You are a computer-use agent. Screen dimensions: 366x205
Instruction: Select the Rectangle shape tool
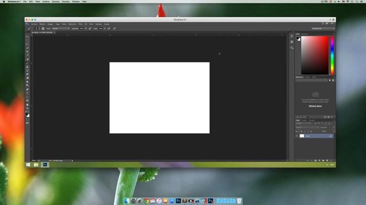pyautogui.click(x=27, y=101)
